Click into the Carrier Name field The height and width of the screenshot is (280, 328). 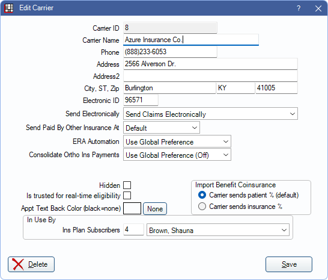coord(191,40)
